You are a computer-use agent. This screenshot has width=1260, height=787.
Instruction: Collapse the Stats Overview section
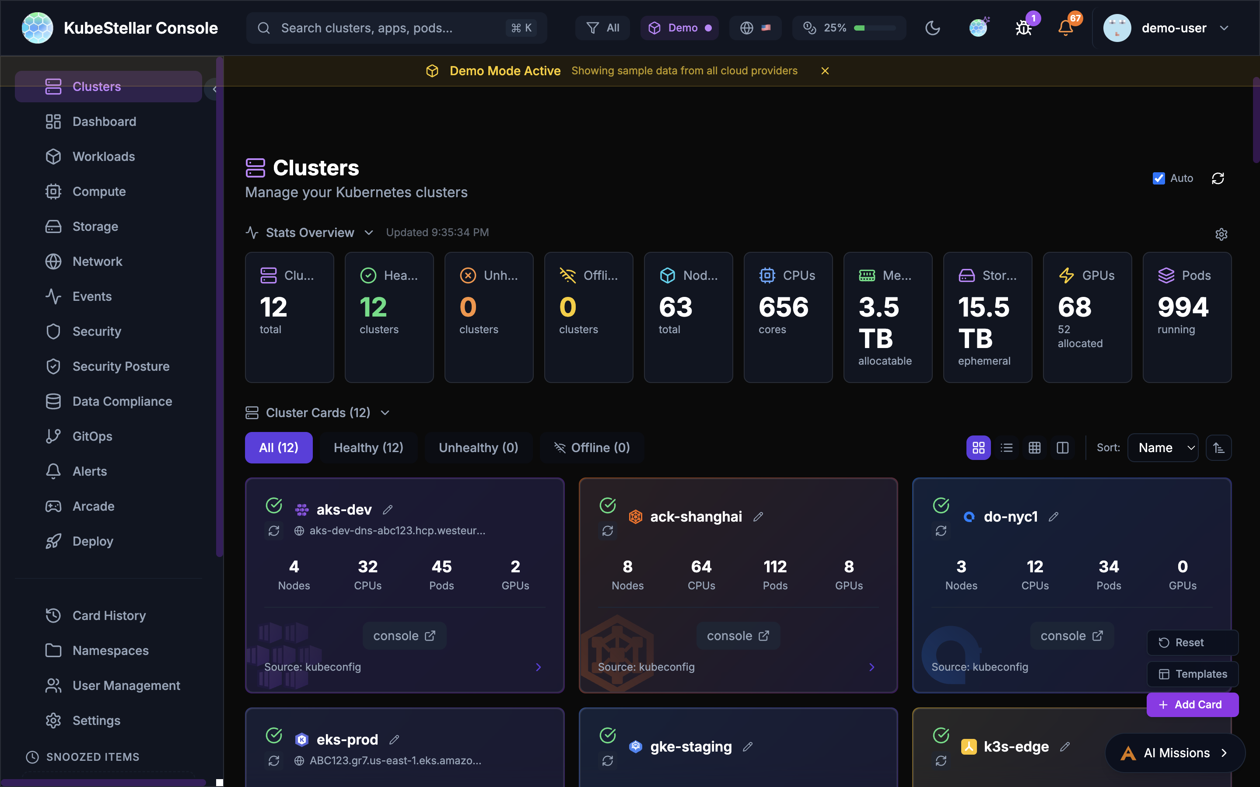369,233
